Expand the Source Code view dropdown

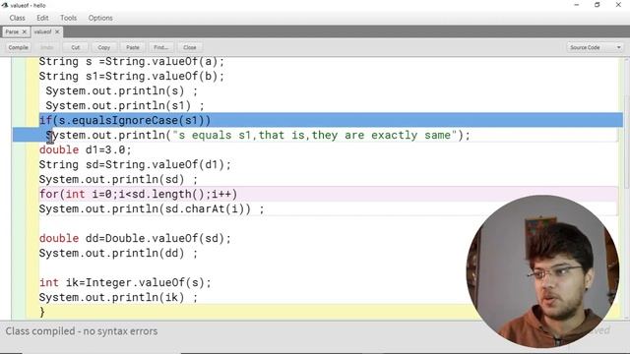596,47
